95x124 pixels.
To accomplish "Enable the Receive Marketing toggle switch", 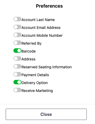I will [17, 90].
